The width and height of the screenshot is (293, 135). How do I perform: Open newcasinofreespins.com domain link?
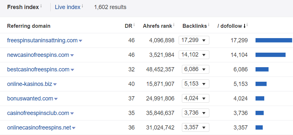pyautogui.click(x=38, y=55)
